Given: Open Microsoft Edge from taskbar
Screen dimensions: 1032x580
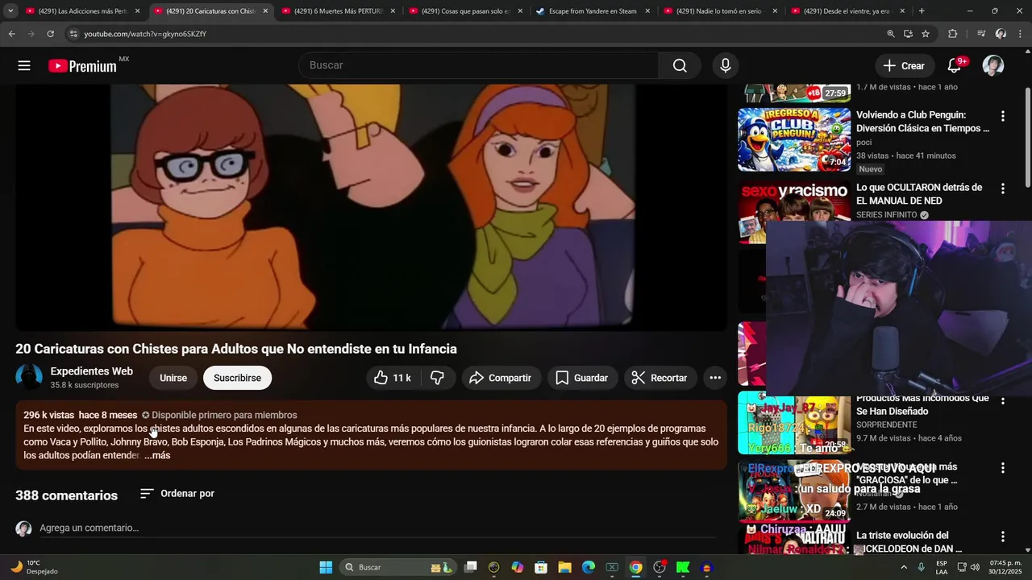Looking at the screenshot, I should click(589, 567).
